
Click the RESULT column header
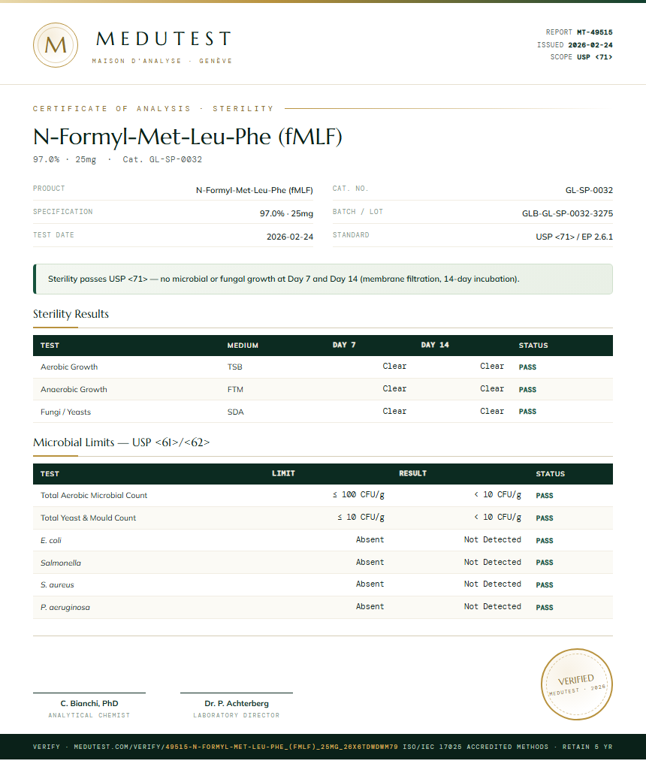pos(412,473)
